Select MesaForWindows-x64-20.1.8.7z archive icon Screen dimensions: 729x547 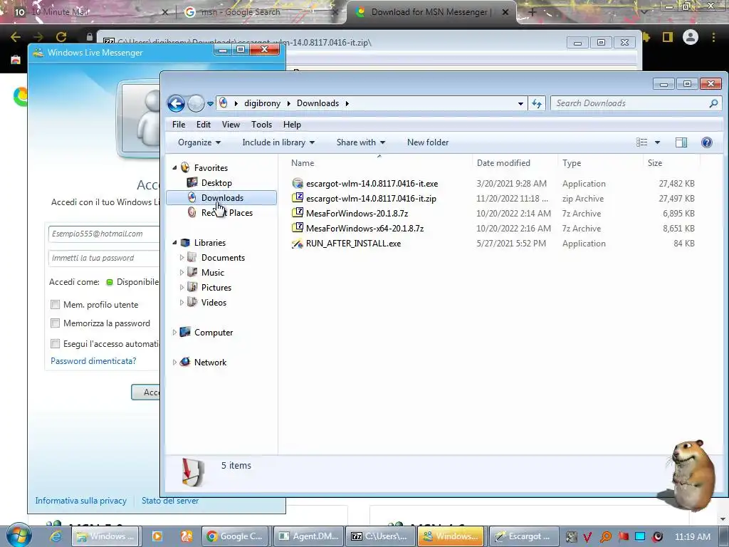coord(298,228)
